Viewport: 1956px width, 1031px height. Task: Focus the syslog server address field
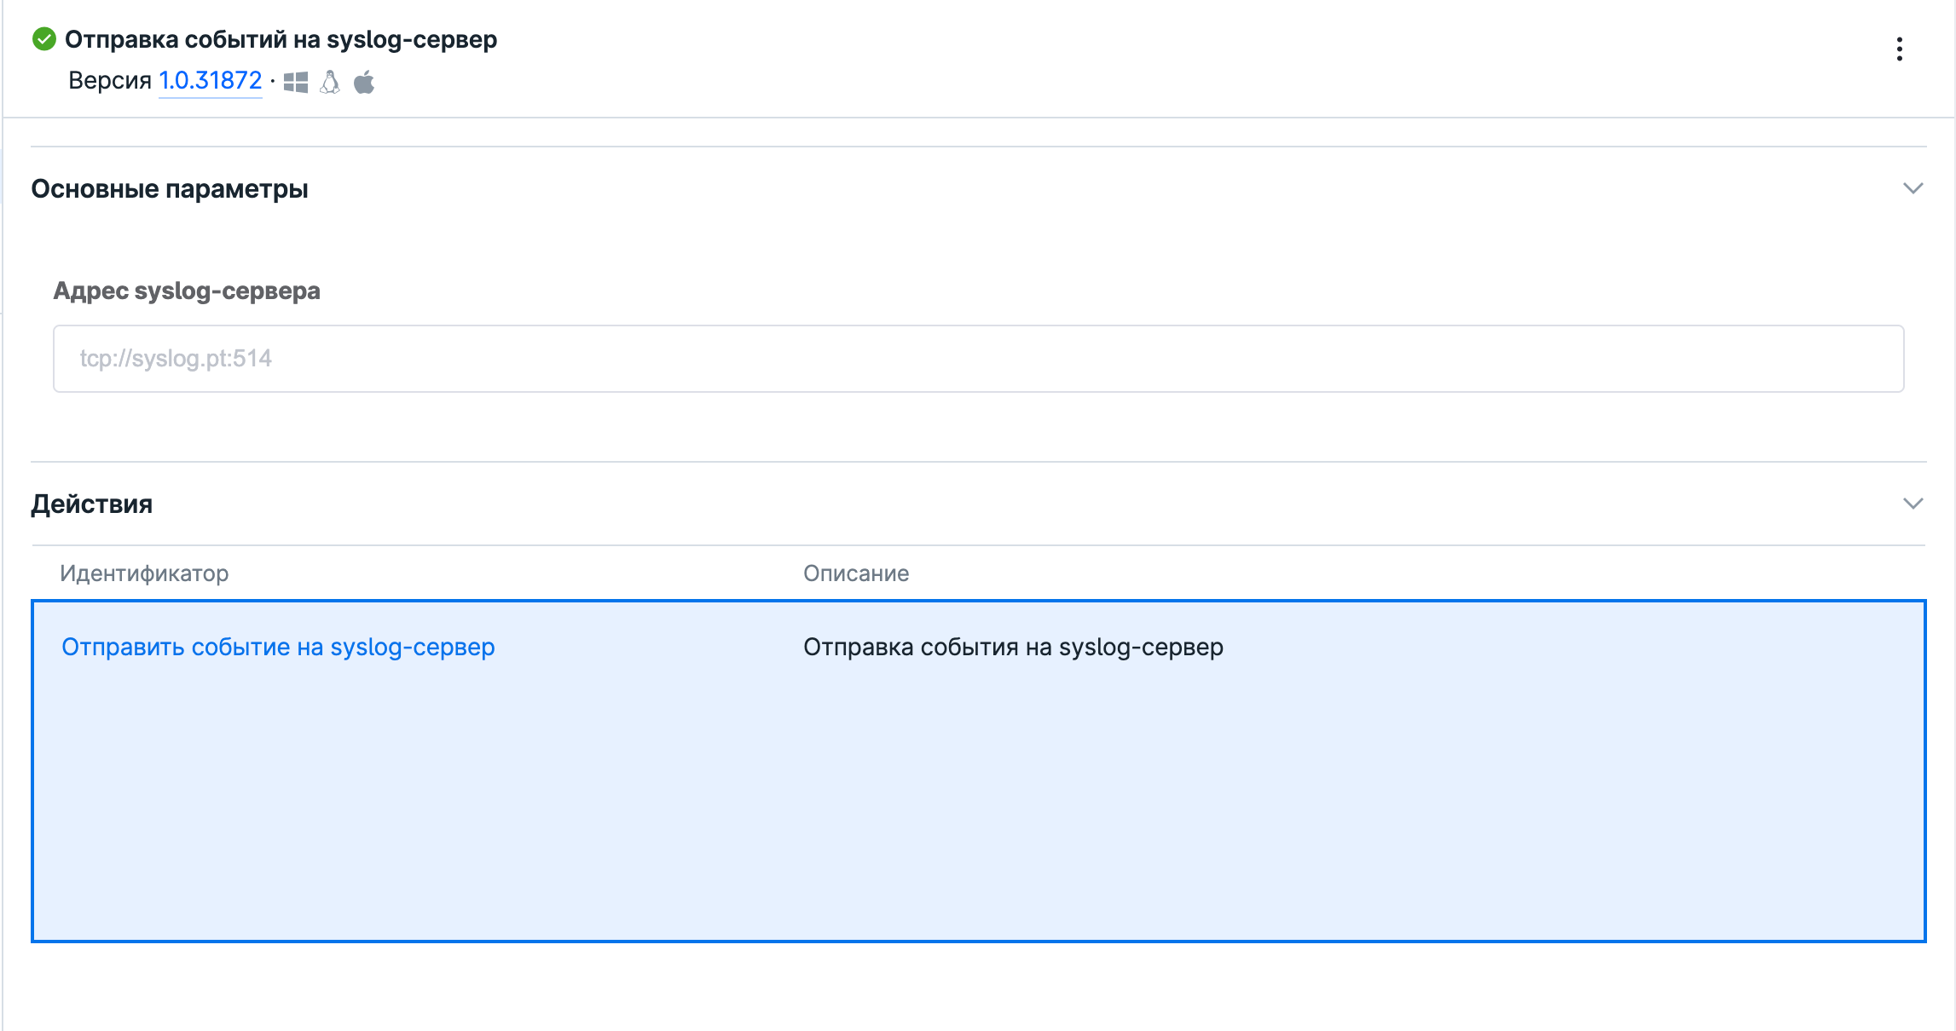coord(978,359)
